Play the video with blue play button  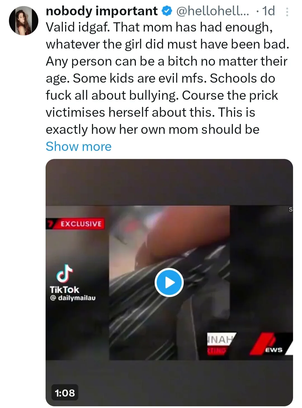[169, 282]
